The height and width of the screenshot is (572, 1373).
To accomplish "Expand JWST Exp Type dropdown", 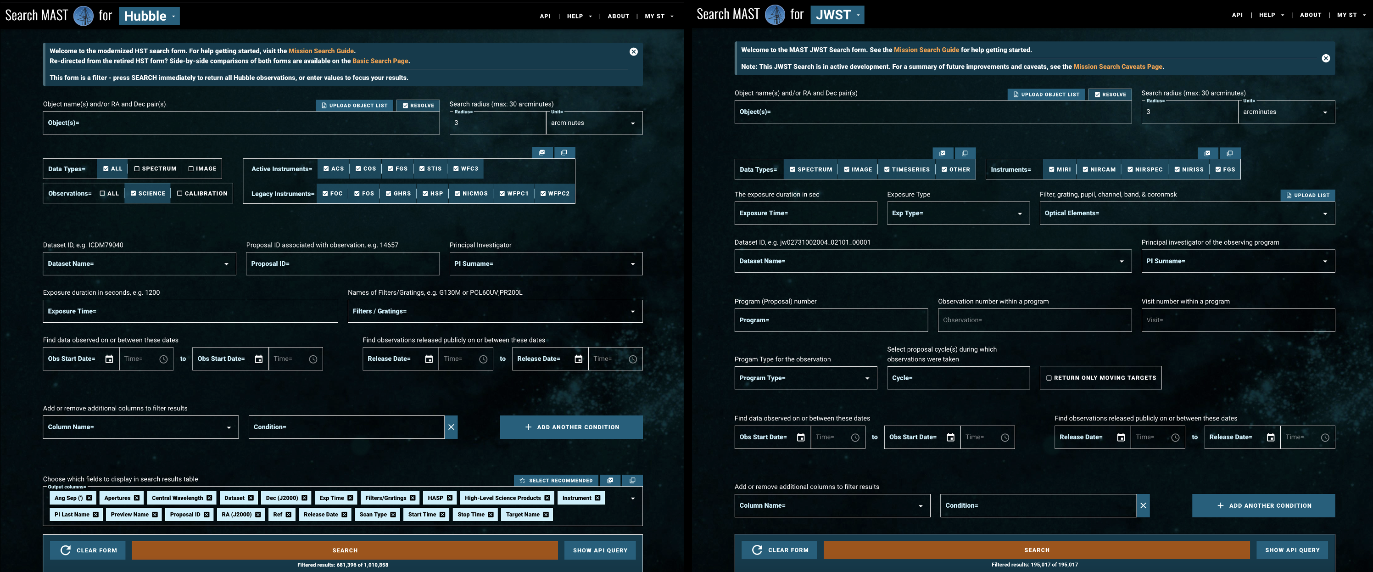I will [1020, 213].
